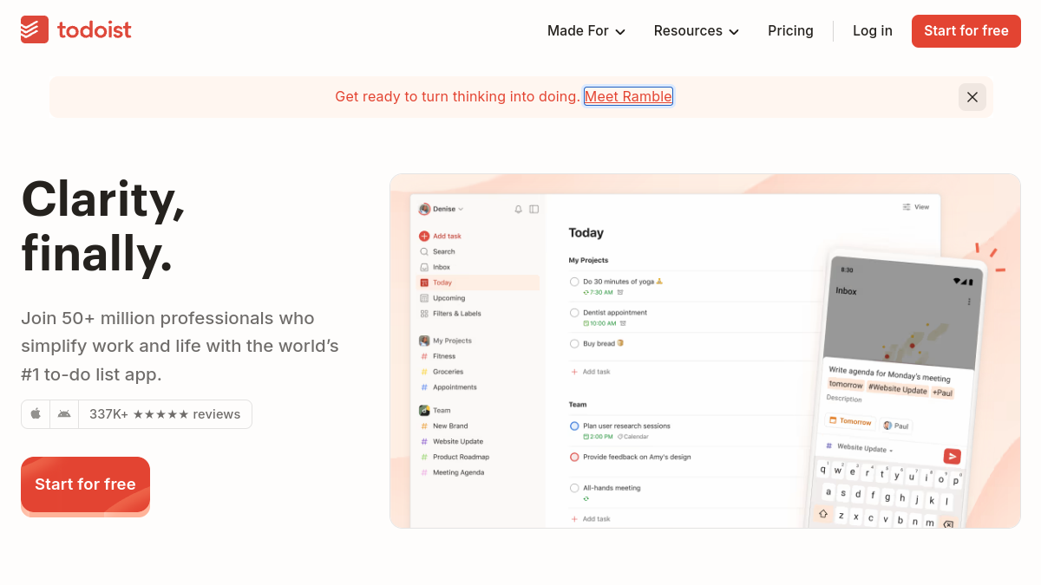
Task: Click the three-dot menu on the phone Inbox
Action: point(968,302)
